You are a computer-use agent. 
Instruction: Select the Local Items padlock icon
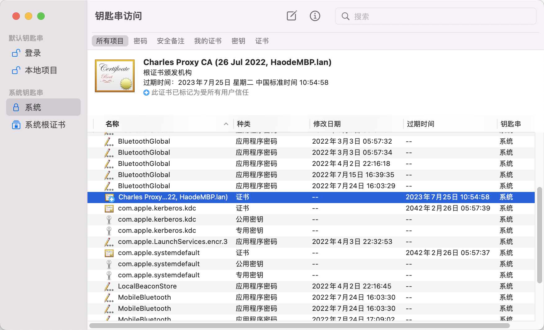pyautogui.click(x=16, y=70)
